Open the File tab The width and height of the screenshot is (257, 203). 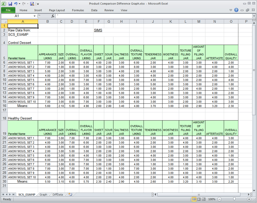[x=8, y=10]
